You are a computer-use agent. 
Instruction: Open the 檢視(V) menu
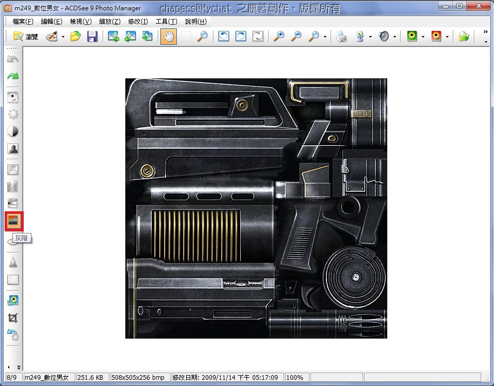(80, 22)
